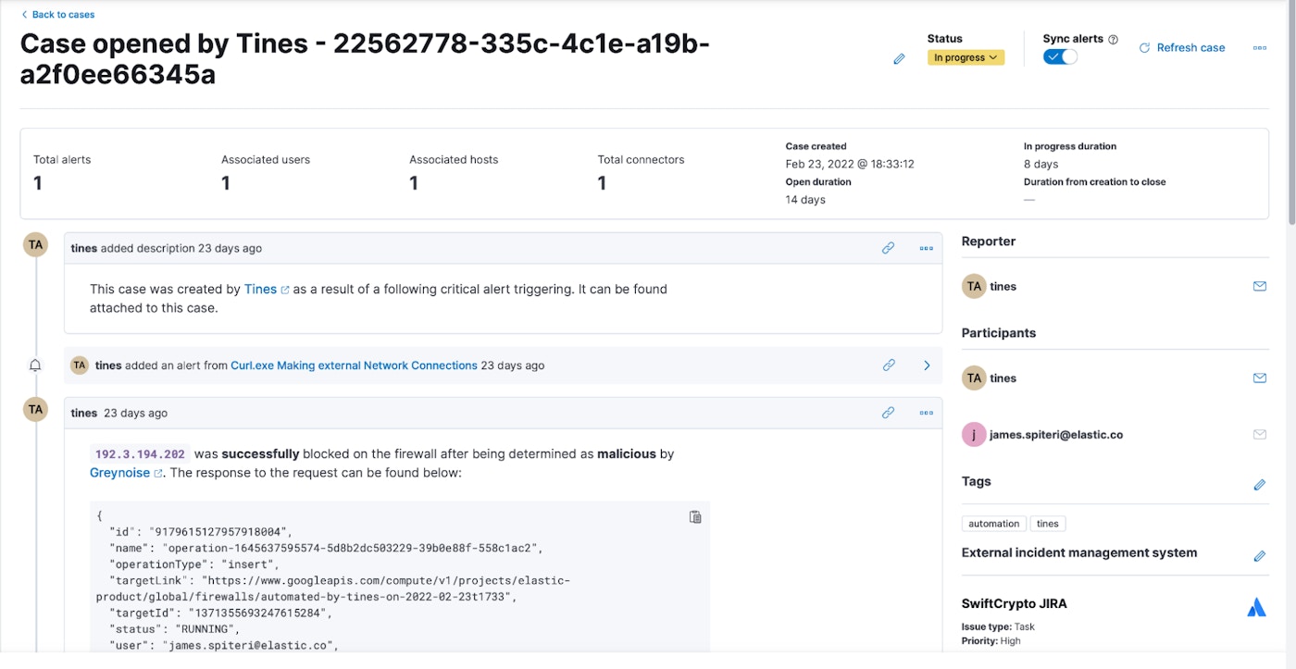Edit External incident management system connector
Screen dimensions: 1296x669
1259,556
